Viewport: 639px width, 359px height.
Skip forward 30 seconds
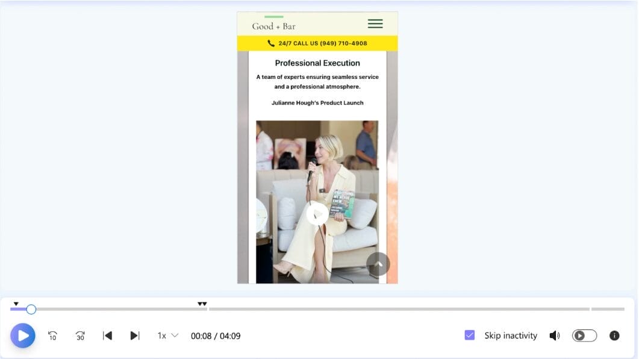pyautogui.click(x=80, y=336)
